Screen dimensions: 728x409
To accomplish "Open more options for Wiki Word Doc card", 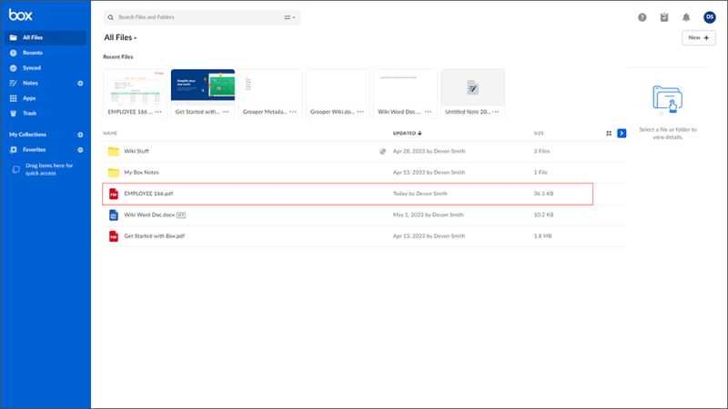I will (428, 112).
